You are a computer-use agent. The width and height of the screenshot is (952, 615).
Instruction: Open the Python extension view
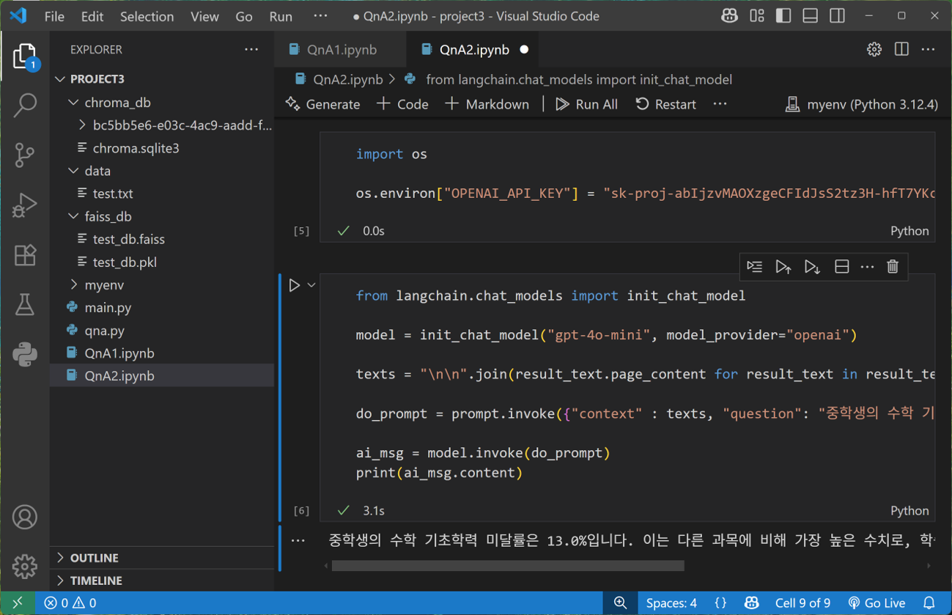25,355
